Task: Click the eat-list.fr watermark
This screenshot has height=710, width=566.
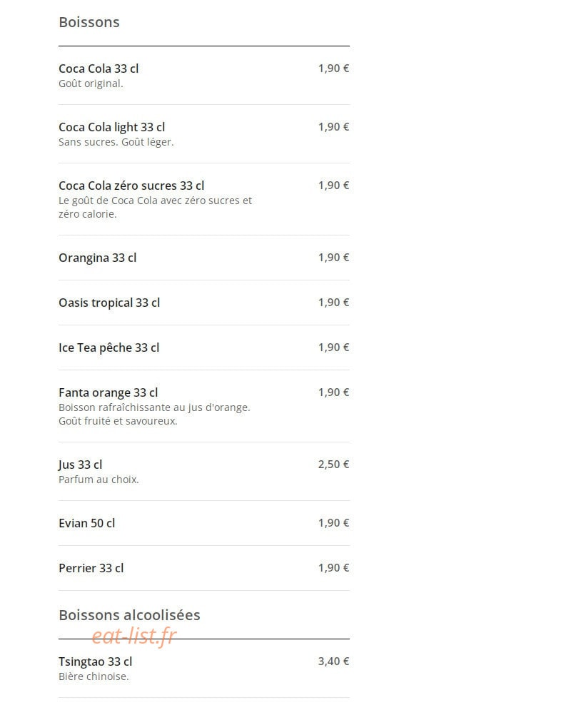Action: click(134, 636)
